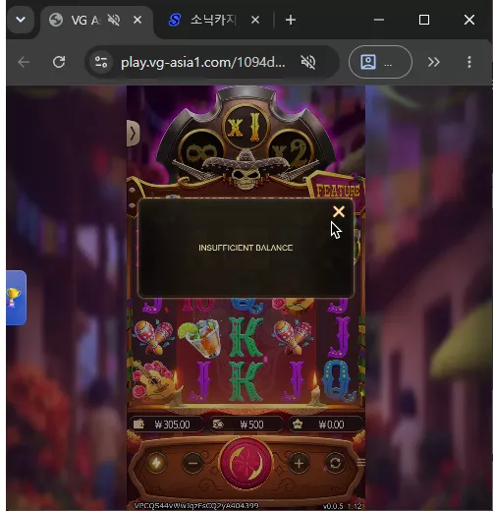
Task: Click the guitar with roses symbol
Action: tap(153, 381)
